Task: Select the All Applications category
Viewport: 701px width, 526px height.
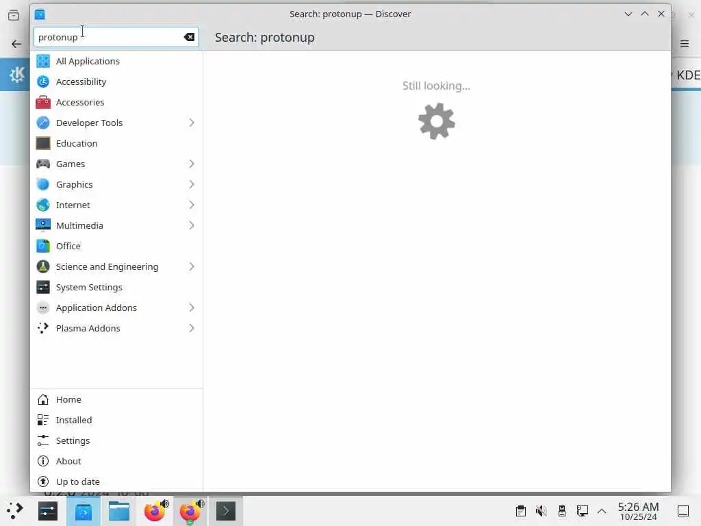Action: coord(116,61)
